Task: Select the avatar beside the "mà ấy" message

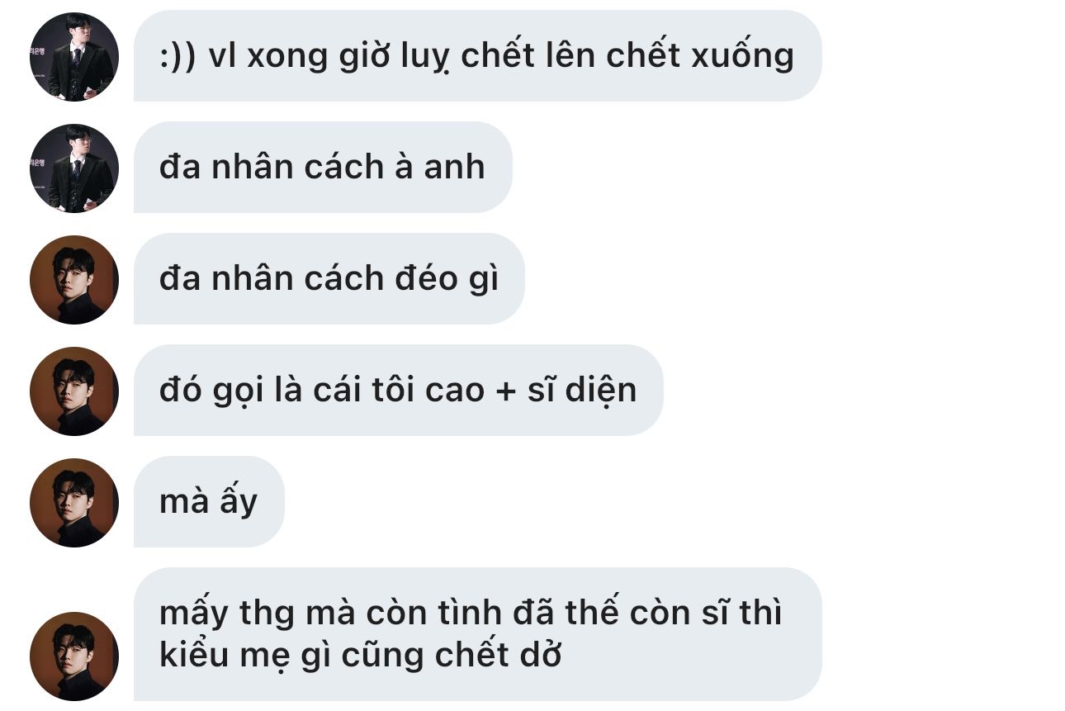Action: pos(74,503)
